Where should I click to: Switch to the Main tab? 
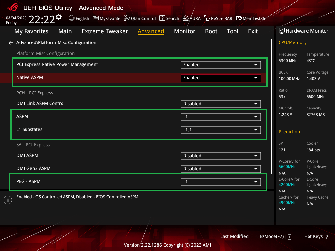tap(65, 31)
